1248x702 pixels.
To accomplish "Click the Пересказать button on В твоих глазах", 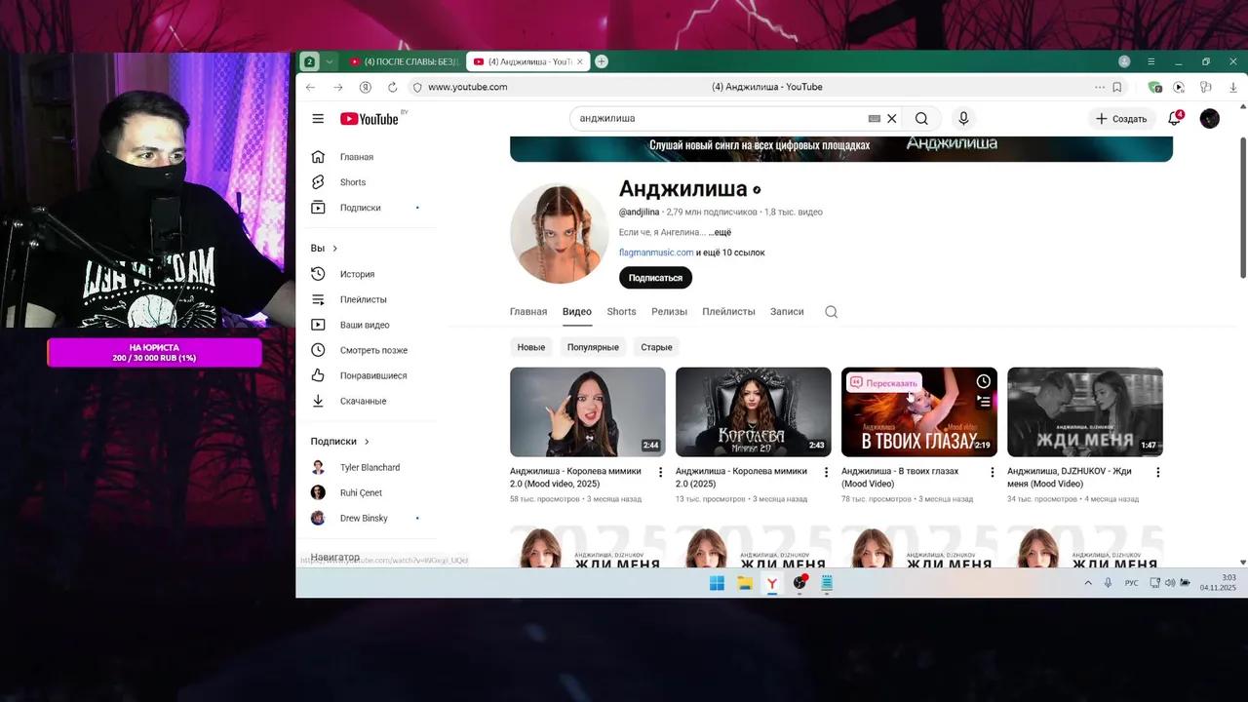I will pyautogui.click(x=884, y=383).
